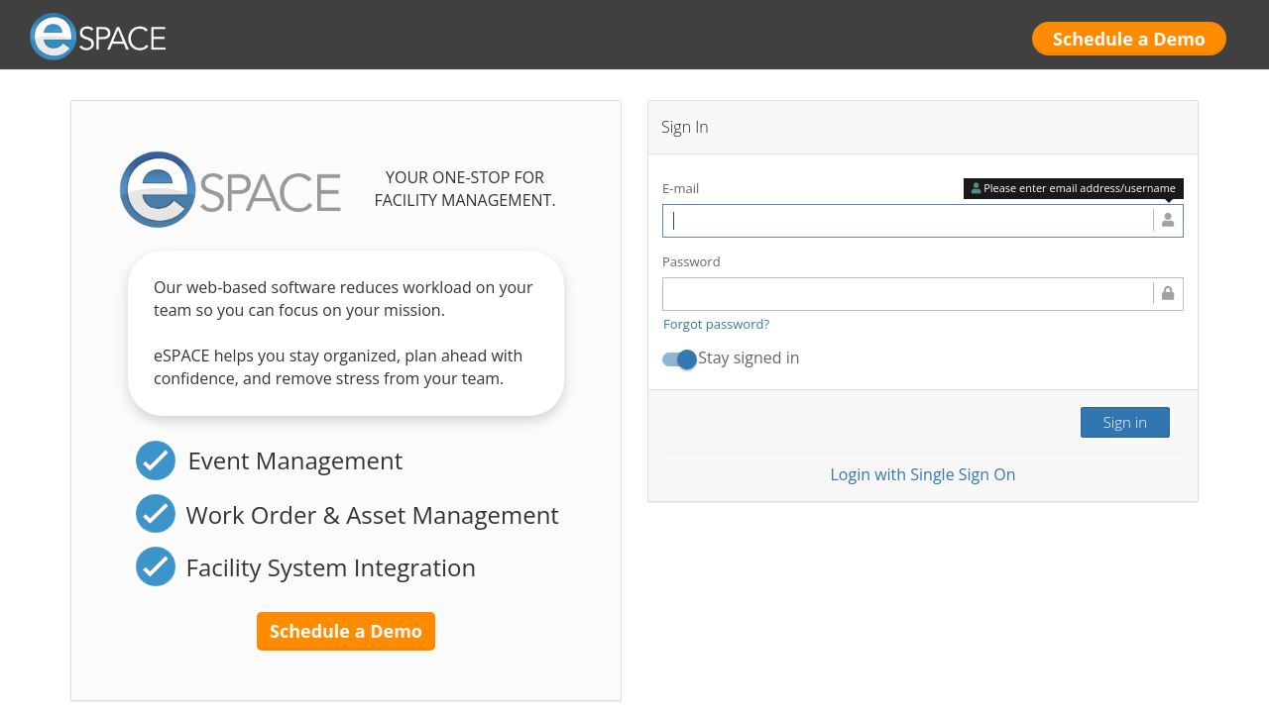Click the "Please enter email address/username" tooltip

(1079, 188)
